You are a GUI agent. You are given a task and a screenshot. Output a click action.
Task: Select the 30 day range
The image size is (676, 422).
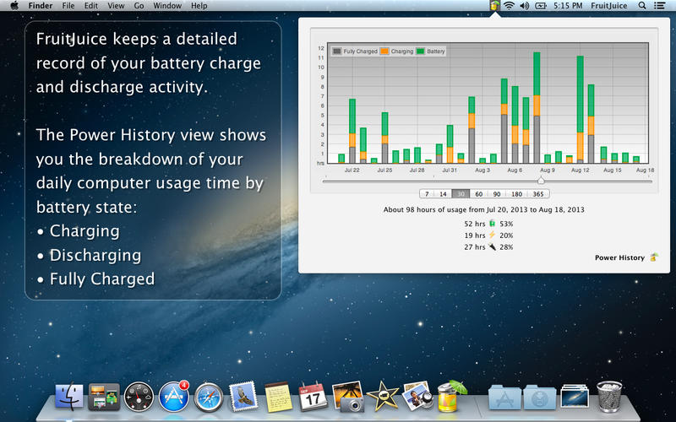click(461, 194)
